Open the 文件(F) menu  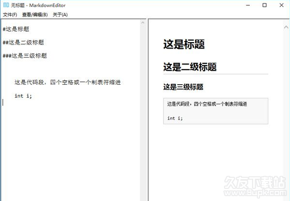pos(10,15)
